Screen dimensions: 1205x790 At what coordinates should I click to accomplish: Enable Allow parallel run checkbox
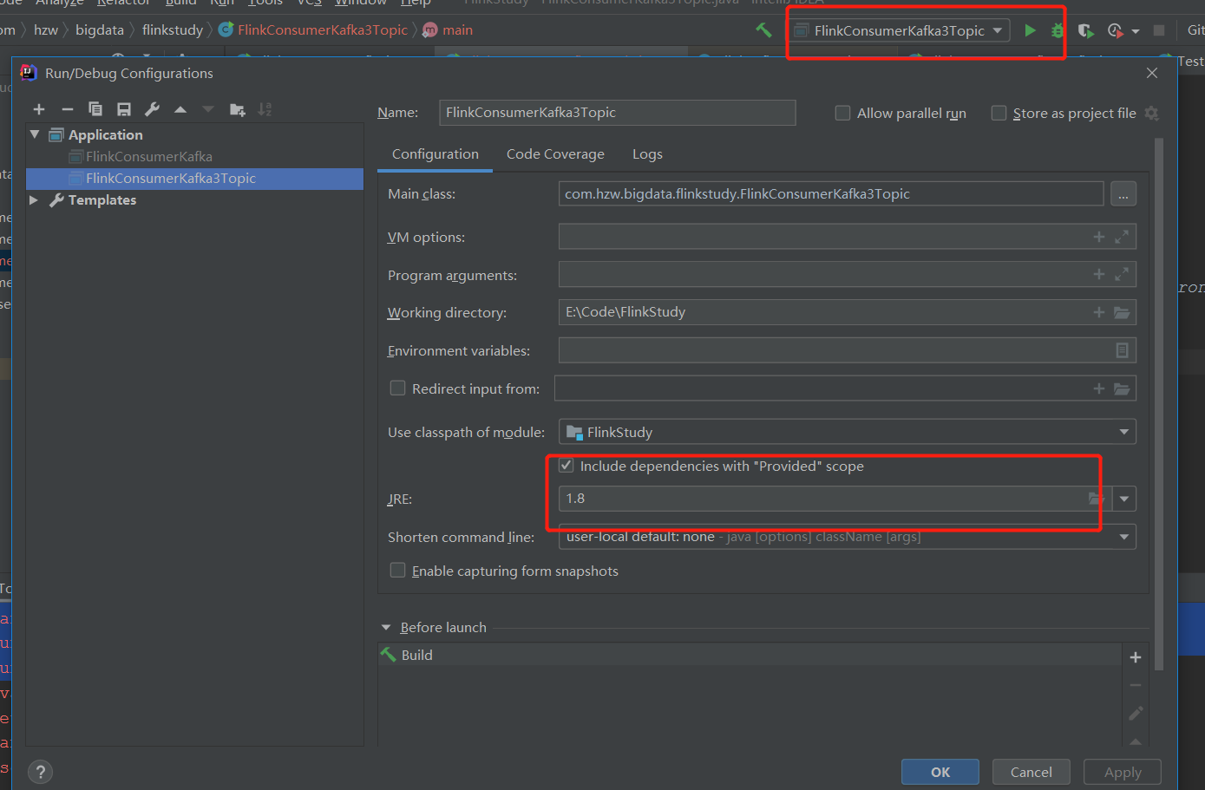pos(842,114)
